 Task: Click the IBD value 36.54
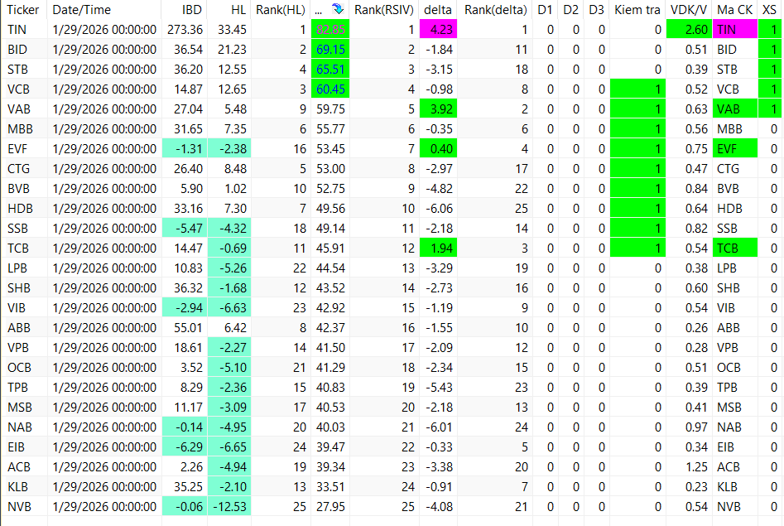click(188, 50)
